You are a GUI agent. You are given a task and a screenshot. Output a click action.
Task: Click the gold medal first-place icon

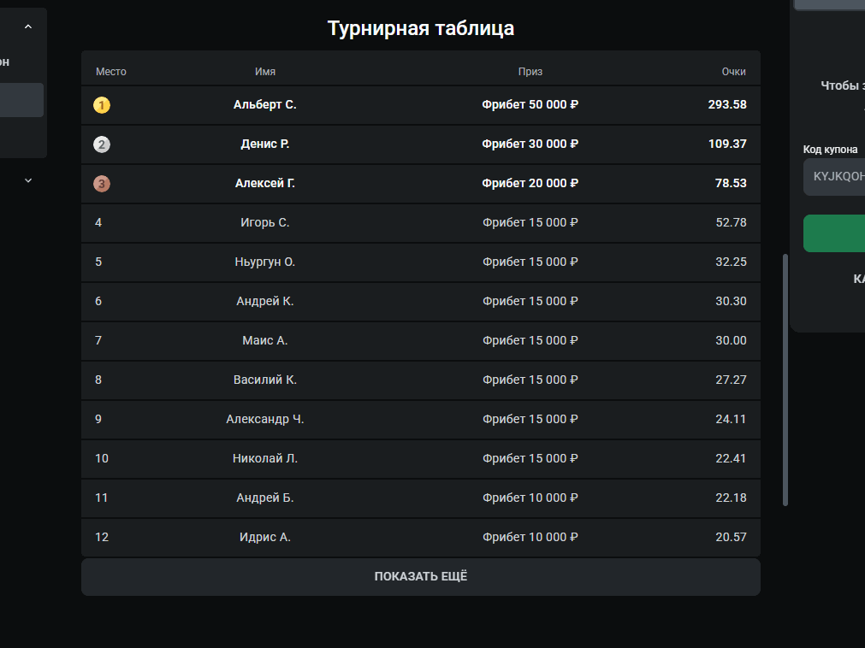point(102,105)
